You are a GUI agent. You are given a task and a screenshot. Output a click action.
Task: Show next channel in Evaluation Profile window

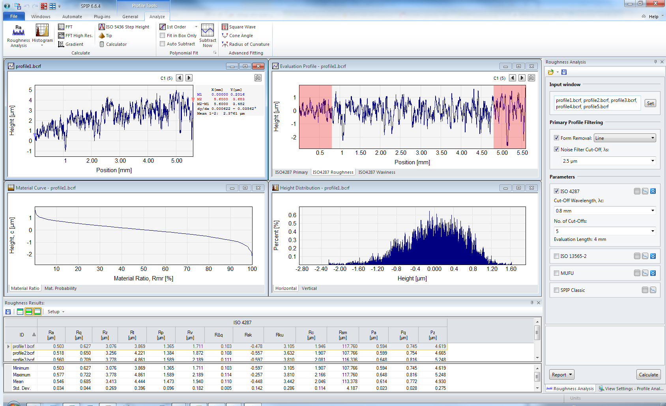[x=522, y=78]
